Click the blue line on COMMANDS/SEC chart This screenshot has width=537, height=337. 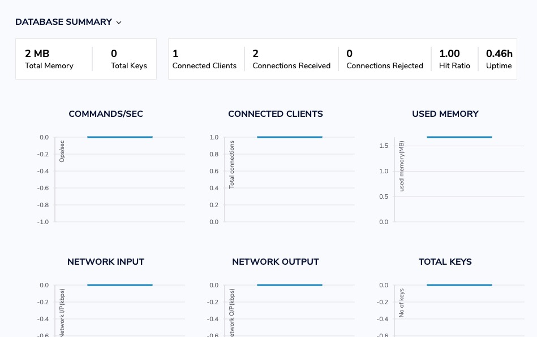pos(120,137)
